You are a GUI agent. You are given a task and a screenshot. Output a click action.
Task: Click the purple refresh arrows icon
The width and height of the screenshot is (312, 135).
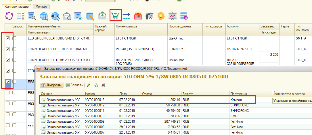[9, 16]
